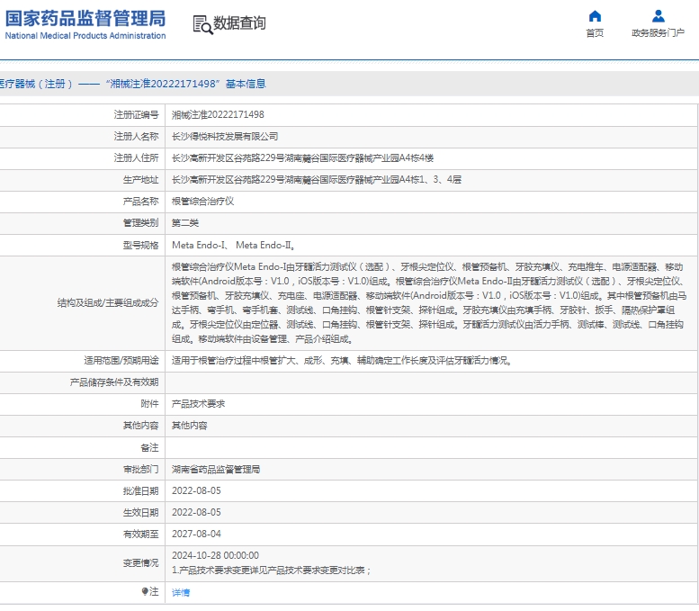This screenshot has width=699, height=611.
Task: Click the 管理类别 row label
Action: click(x=140, y=223)
